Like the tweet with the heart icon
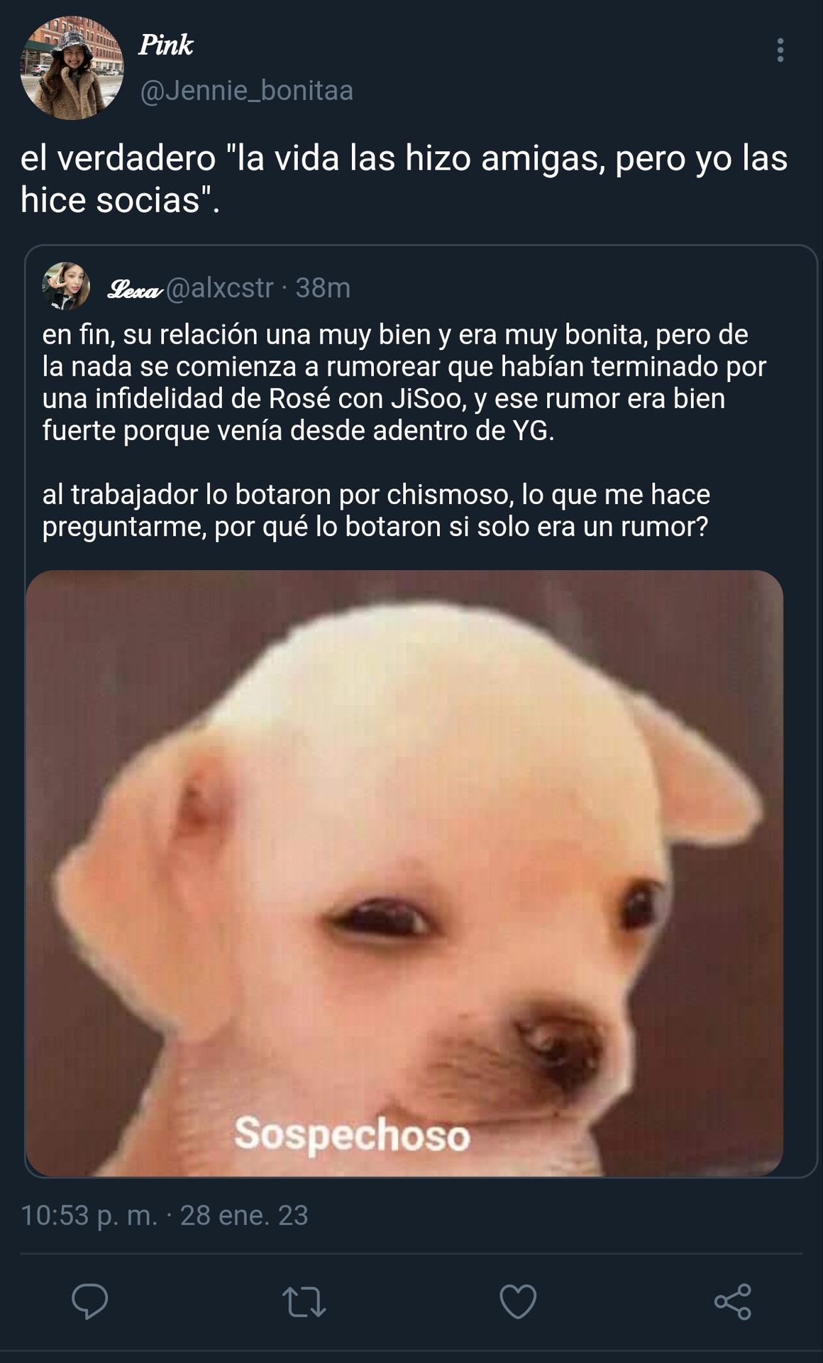This screenshot has width=823, height=1363. tap(518, 1301)
